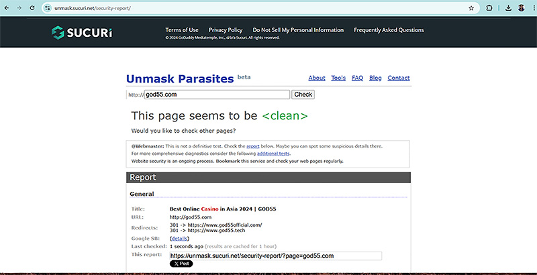
Task: Click page title 'Best Online Casino in Asia 2024 | GOD55'
Action: tap(223, 209)
